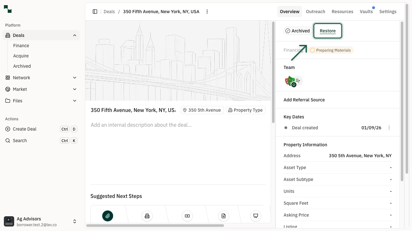412x231 pixels.
Task: Open the three-dot menu beside deal title
Action: (207, 12)
